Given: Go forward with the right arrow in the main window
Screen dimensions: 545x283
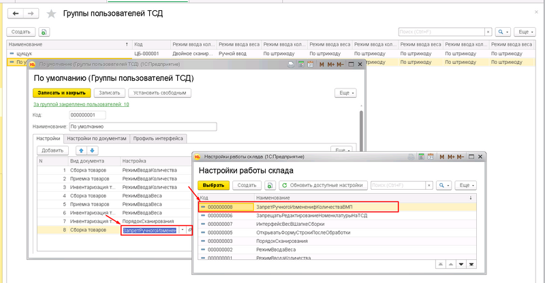Looking at the screenshot, I should click(x=31, y=14).
